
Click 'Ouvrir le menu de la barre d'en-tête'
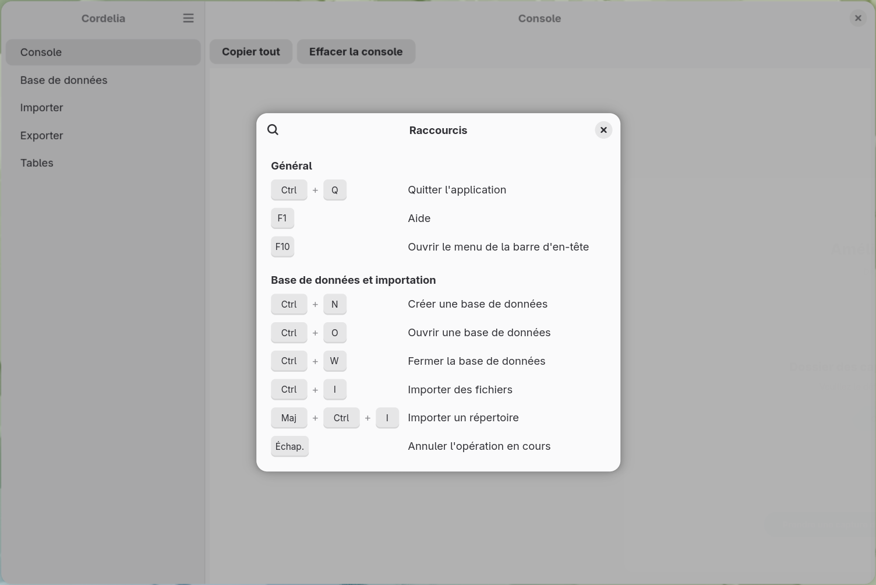(499, 247)
